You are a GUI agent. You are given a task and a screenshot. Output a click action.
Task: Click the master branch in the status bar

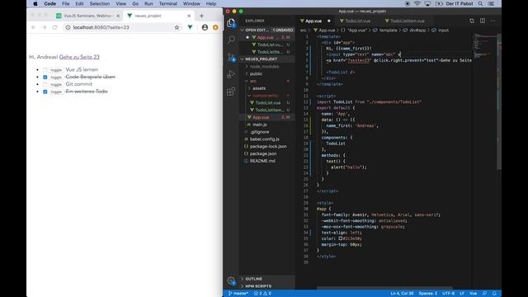(238, 294)
